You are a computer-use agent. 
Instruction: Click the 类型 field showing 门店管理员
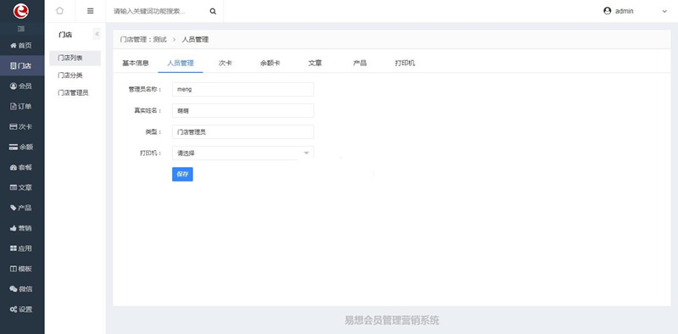pos(243,132)
